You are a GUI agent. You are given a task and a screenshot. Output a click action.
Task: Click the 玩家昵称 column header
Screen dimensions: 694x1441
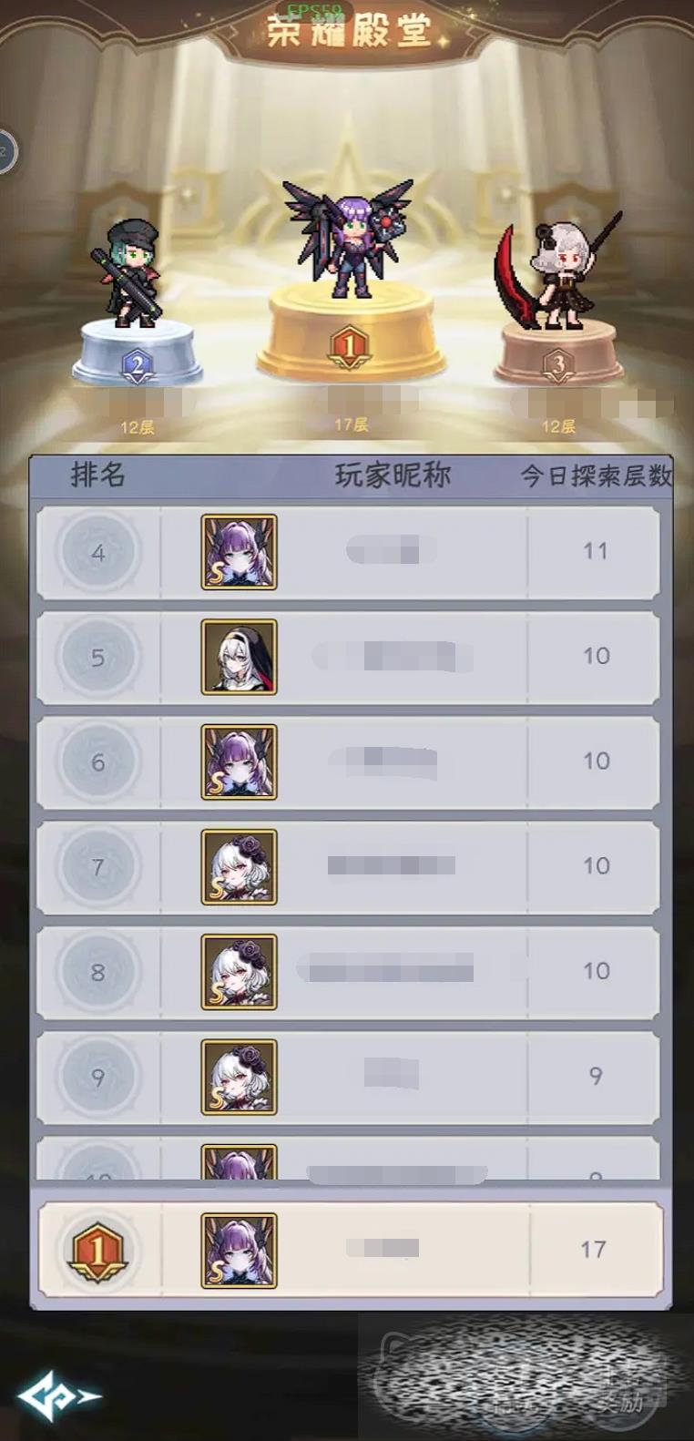pyautogui.click(x=393, y=475)
